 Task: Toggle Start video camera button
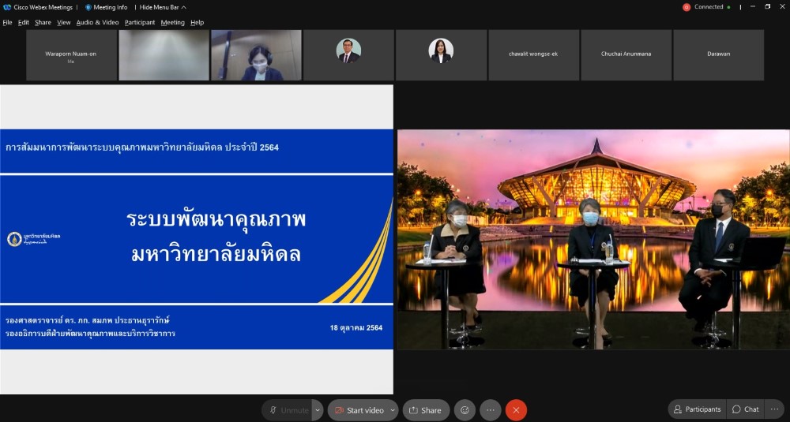tap(359, 410)
